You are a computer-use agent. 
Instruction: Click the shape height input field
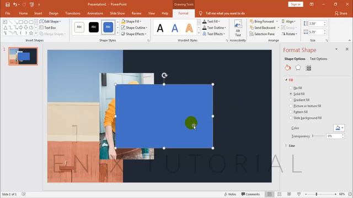point(315,24)
